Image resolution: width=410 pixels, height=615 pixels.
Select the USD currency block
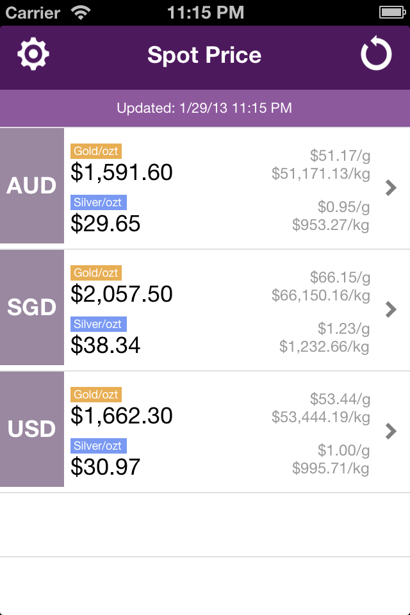click(x=32, y=429)
